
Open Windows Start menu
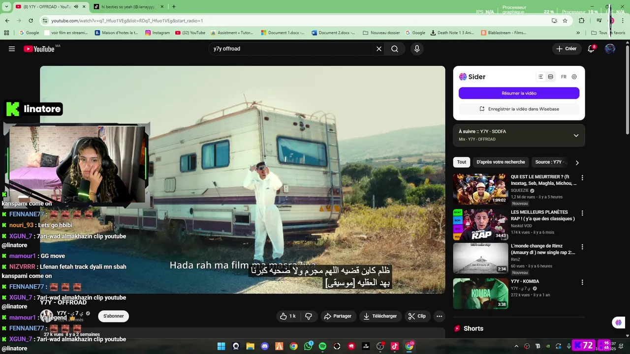[x=221, y=346]
